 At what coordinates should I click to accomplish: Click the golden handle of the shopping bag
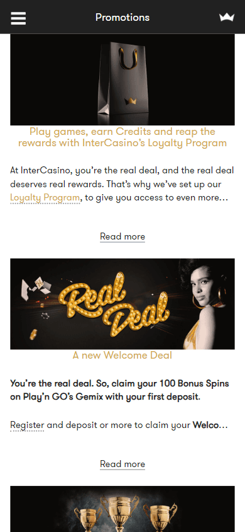(x=128, y=59)
